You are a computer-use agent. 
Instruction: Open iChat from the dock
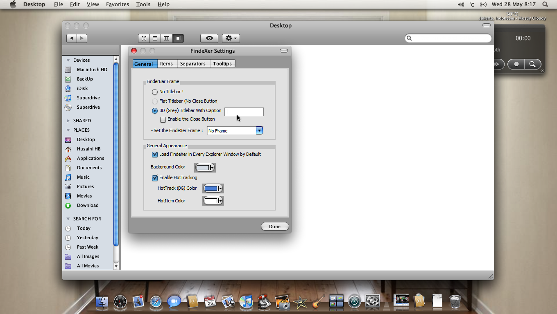(174, 302)
